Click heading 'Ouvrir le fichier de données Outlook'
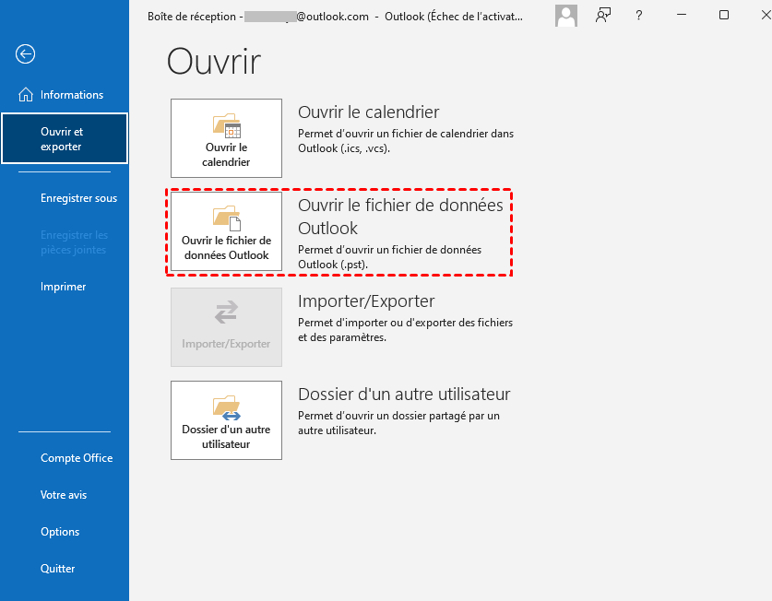The image size is (772, 601). tap(401, 216)
